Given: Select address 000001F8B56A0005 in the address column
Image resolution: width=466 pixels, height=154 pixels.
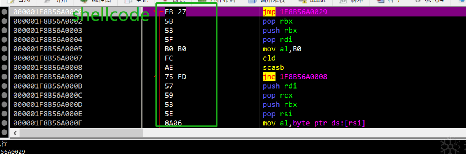Looking at the screenshot, I should [48, 49].
